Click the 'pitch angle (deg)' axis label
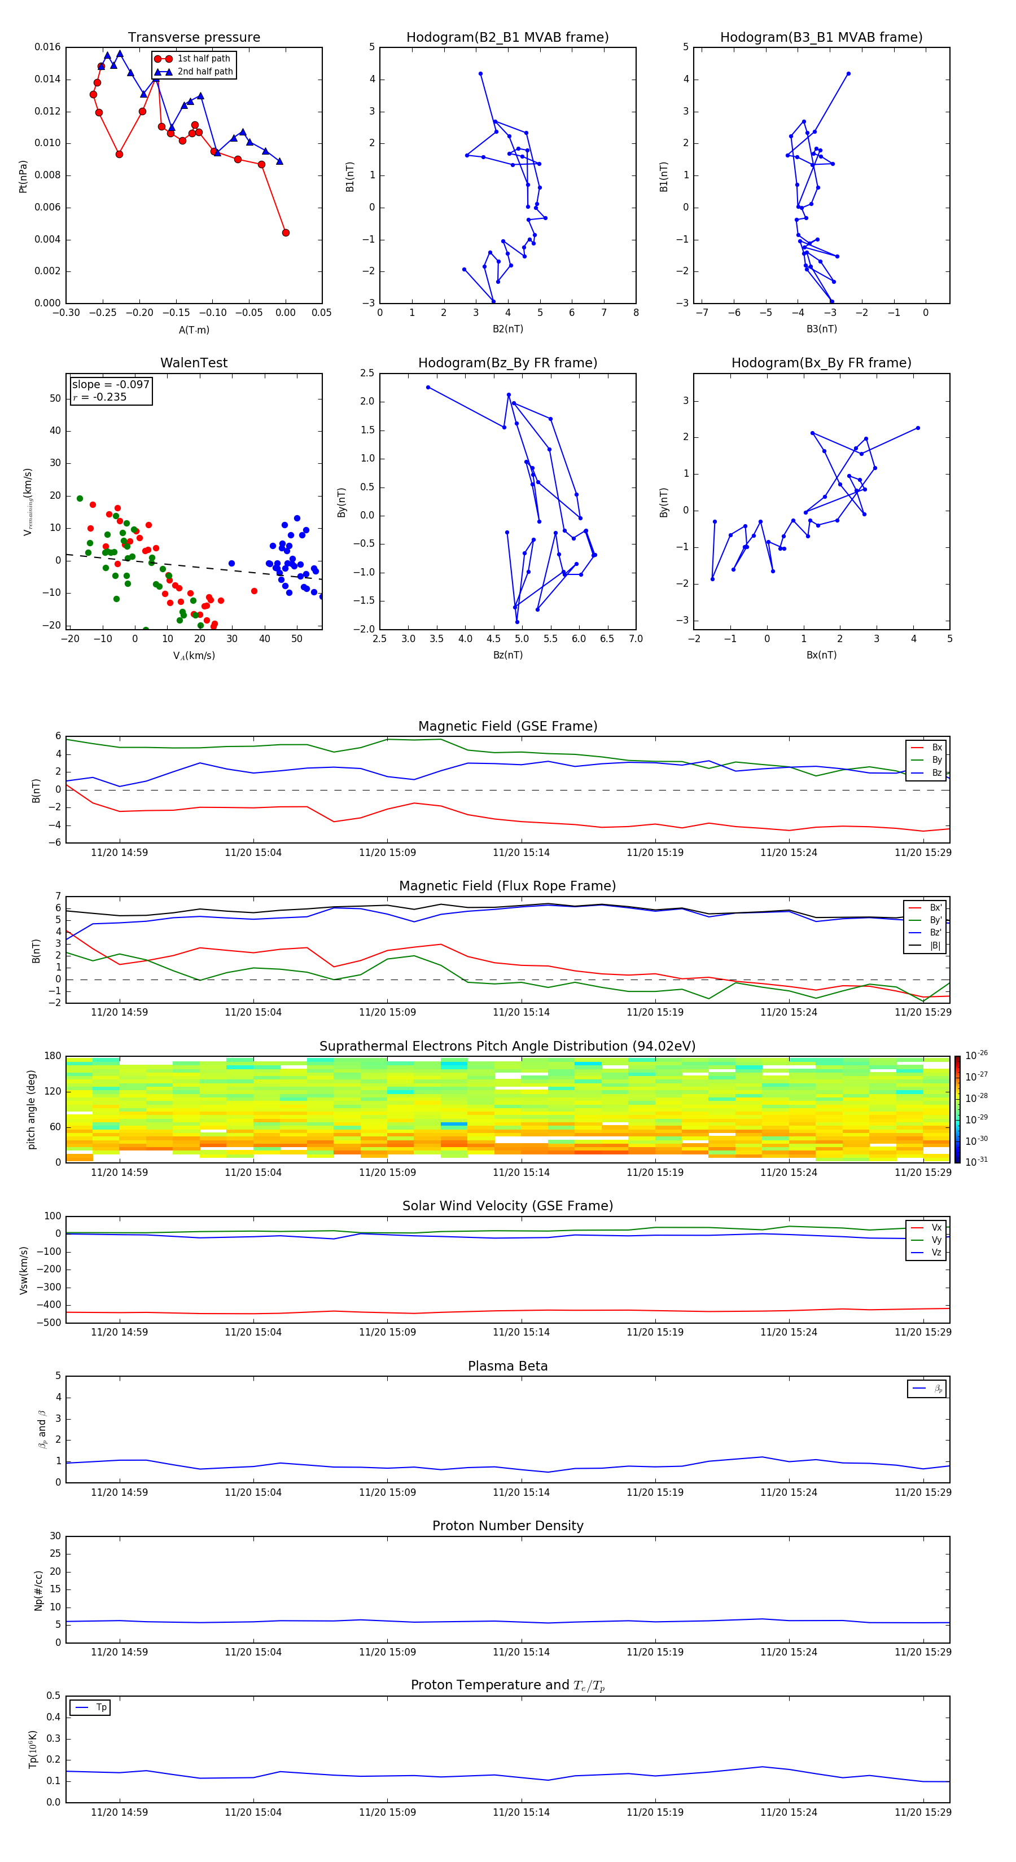This screenshot has height=1862, width=1016. pos(31,1109)
